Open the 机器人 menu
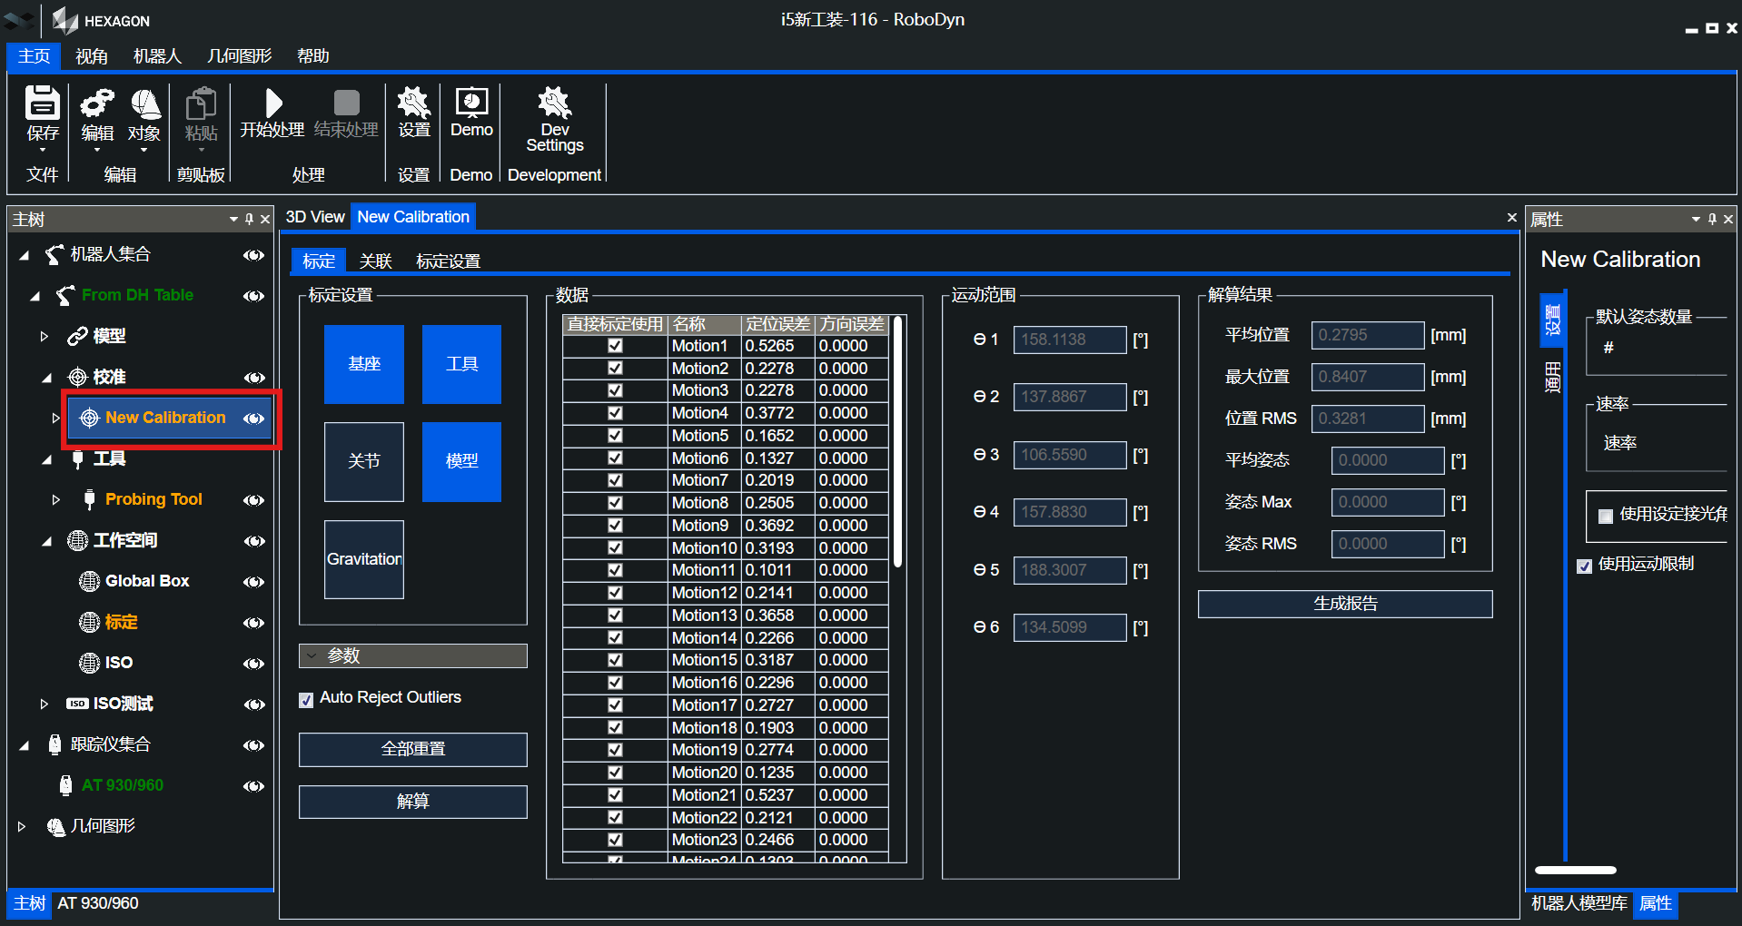Image resolution: width=1742 pixels, height=926 pixels. click(156, 56)
